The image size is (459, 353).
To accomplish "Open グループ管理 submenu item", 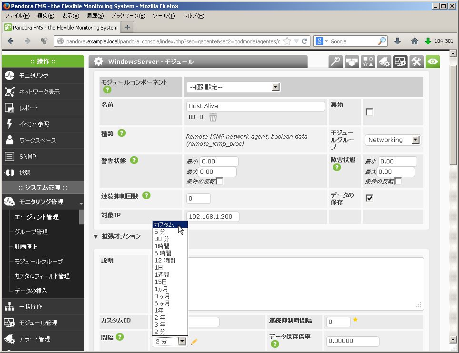I will (x=31, y=232).
